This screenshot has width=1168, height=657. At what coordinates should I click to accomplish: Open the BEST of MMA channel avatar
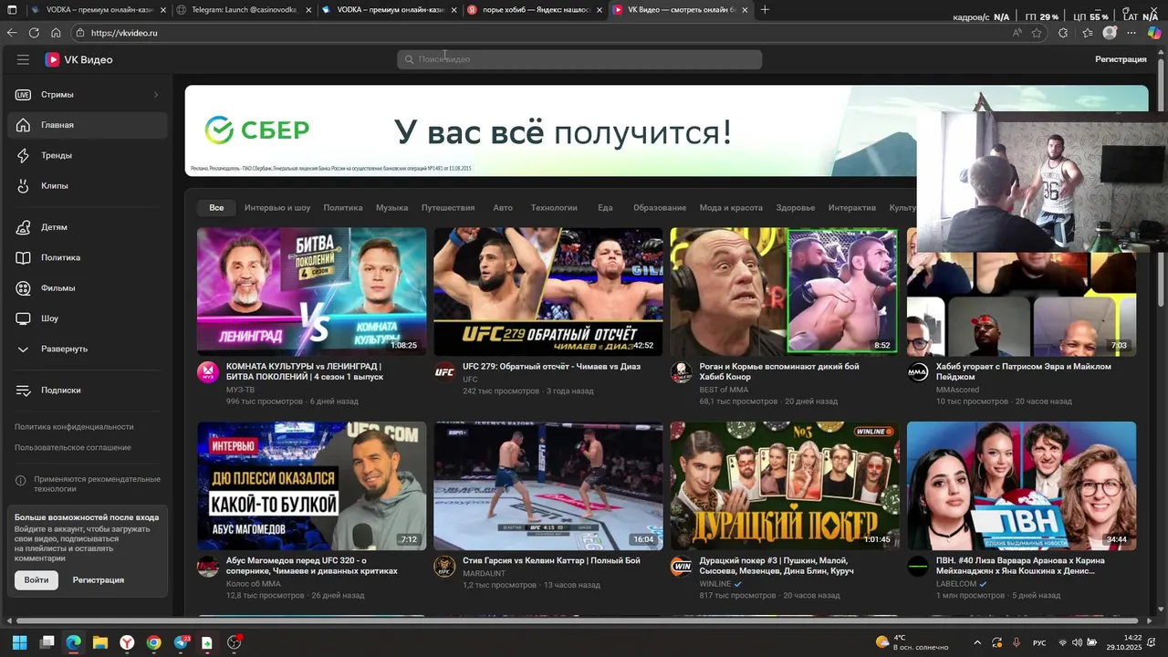tap(682, 372)
